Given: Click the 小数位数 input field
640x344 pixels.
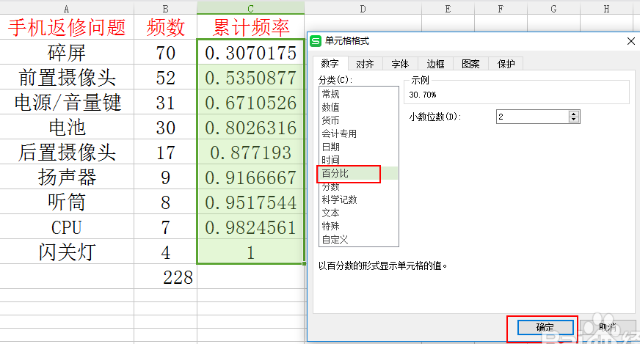Looking at the screenshot, I should 532,117.
